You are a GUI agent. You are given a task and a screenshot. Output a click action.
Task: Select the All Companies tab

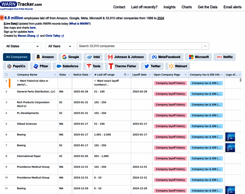(17, 57)
